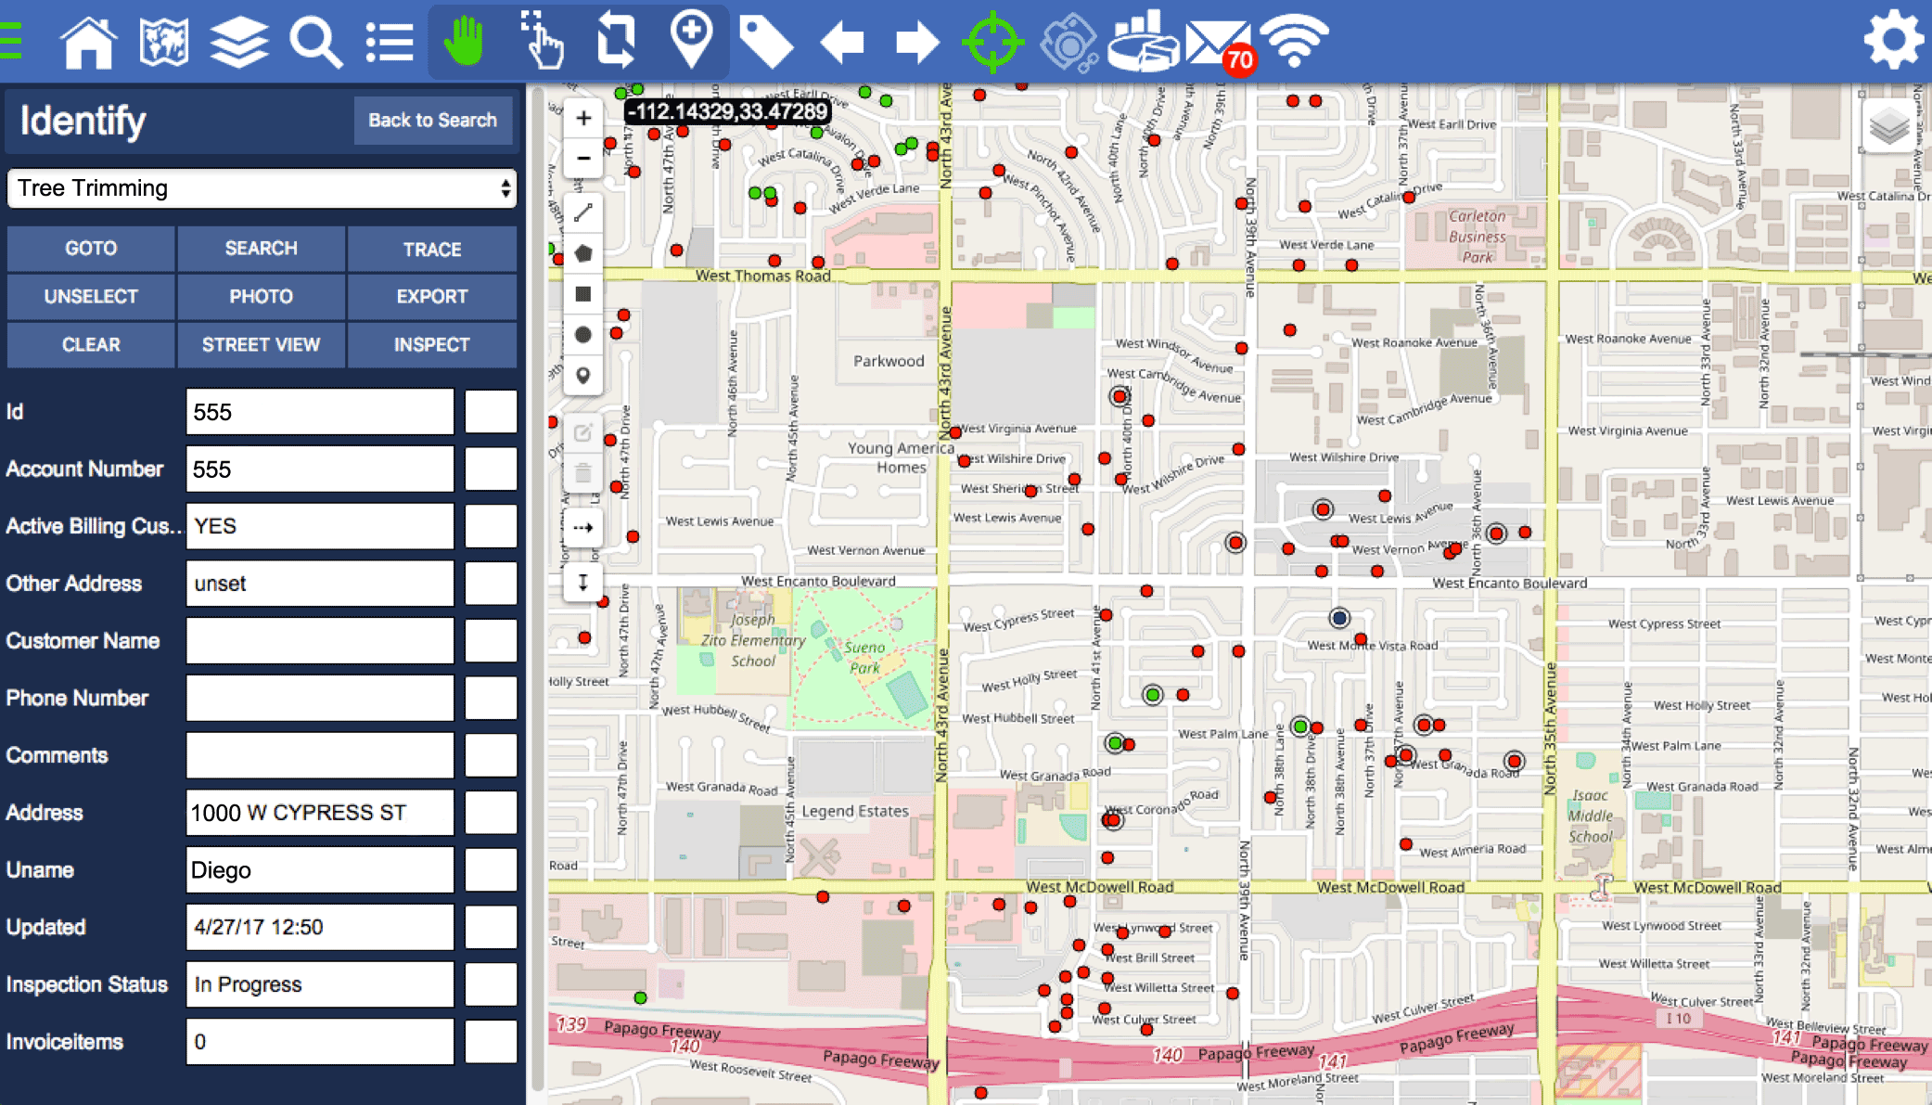Click the Invoiceitems field showing 0
Screen dimensions: 1932x1105
pyautogui.click(x=320, y=1042)
